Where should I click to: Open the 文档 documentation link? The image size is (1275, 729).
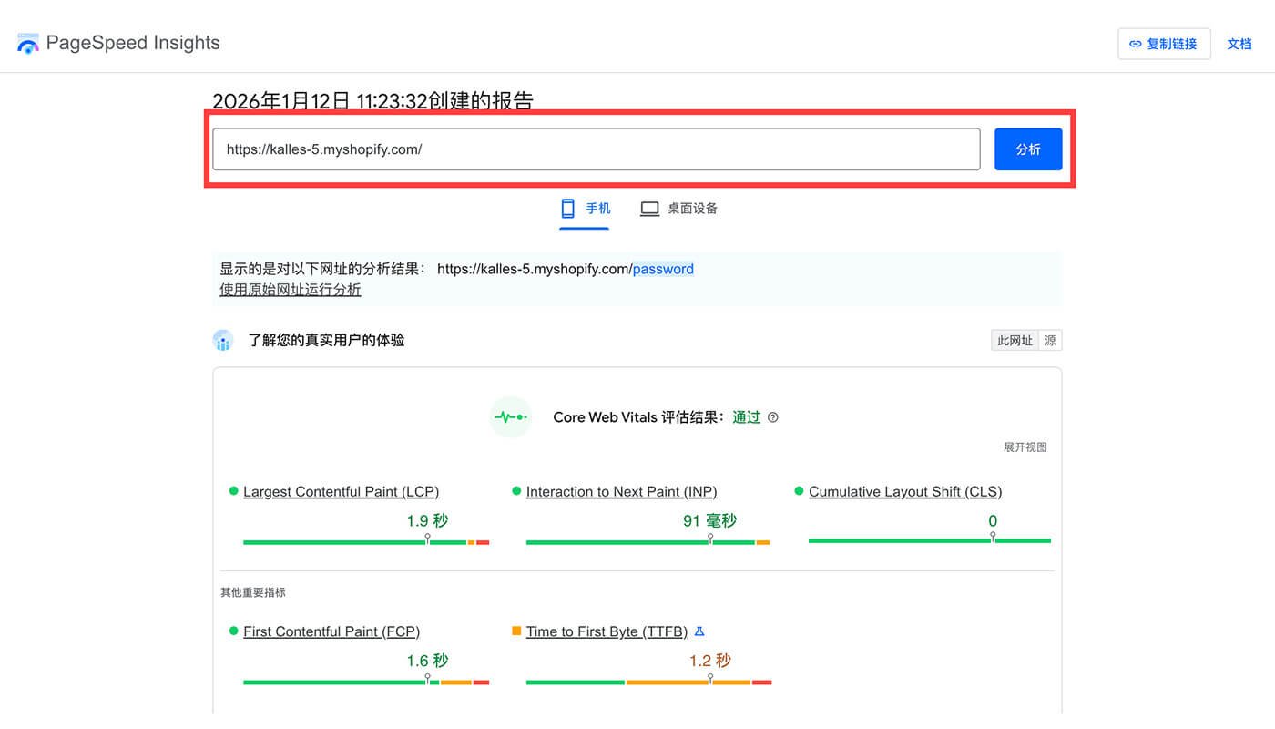tap(1239, 44)
